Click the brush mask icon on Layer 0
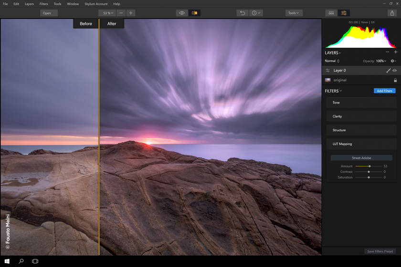The image size is (401, 267). click(388, 71)
